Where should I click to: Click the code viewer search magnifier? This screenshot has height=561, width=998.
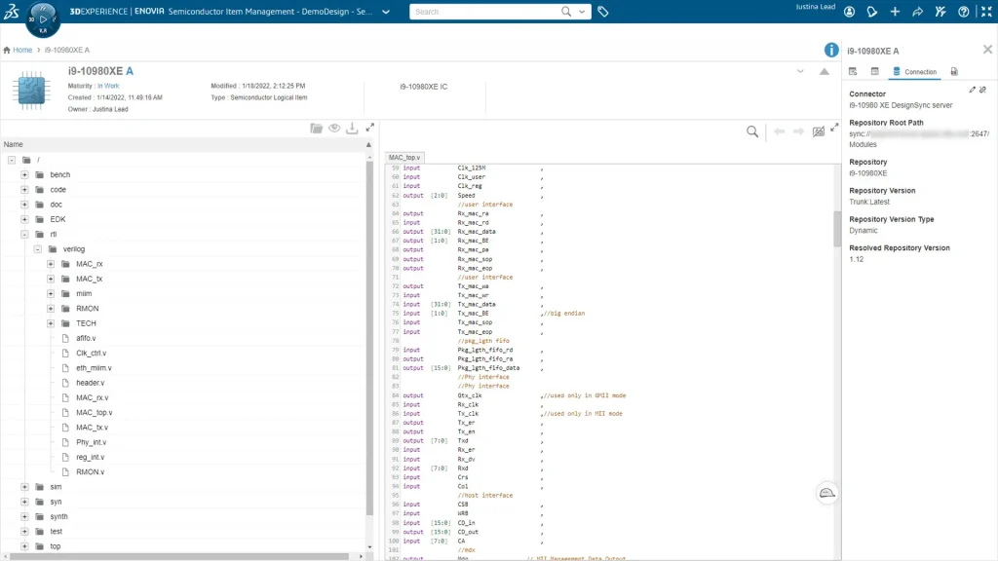click(x=752, y=131)
